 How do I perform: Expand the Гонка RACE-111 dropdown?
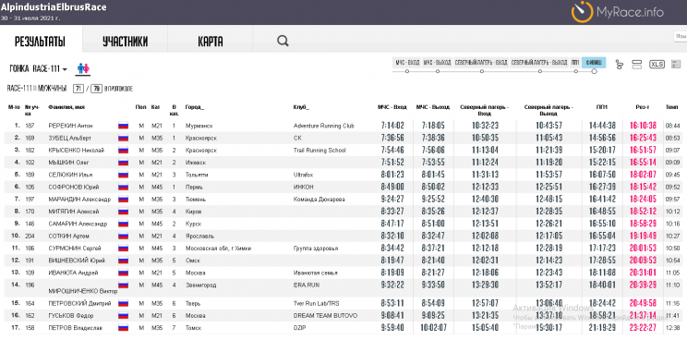point(39,68)
